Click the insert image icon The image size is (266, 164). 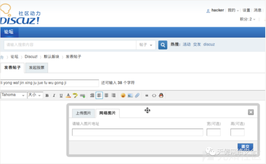pos(130,95)
